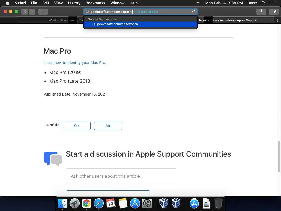Open Notes app in the Dock
This screenshot has height=211, width=281.
pyautogui.click(x=123, y=204)
